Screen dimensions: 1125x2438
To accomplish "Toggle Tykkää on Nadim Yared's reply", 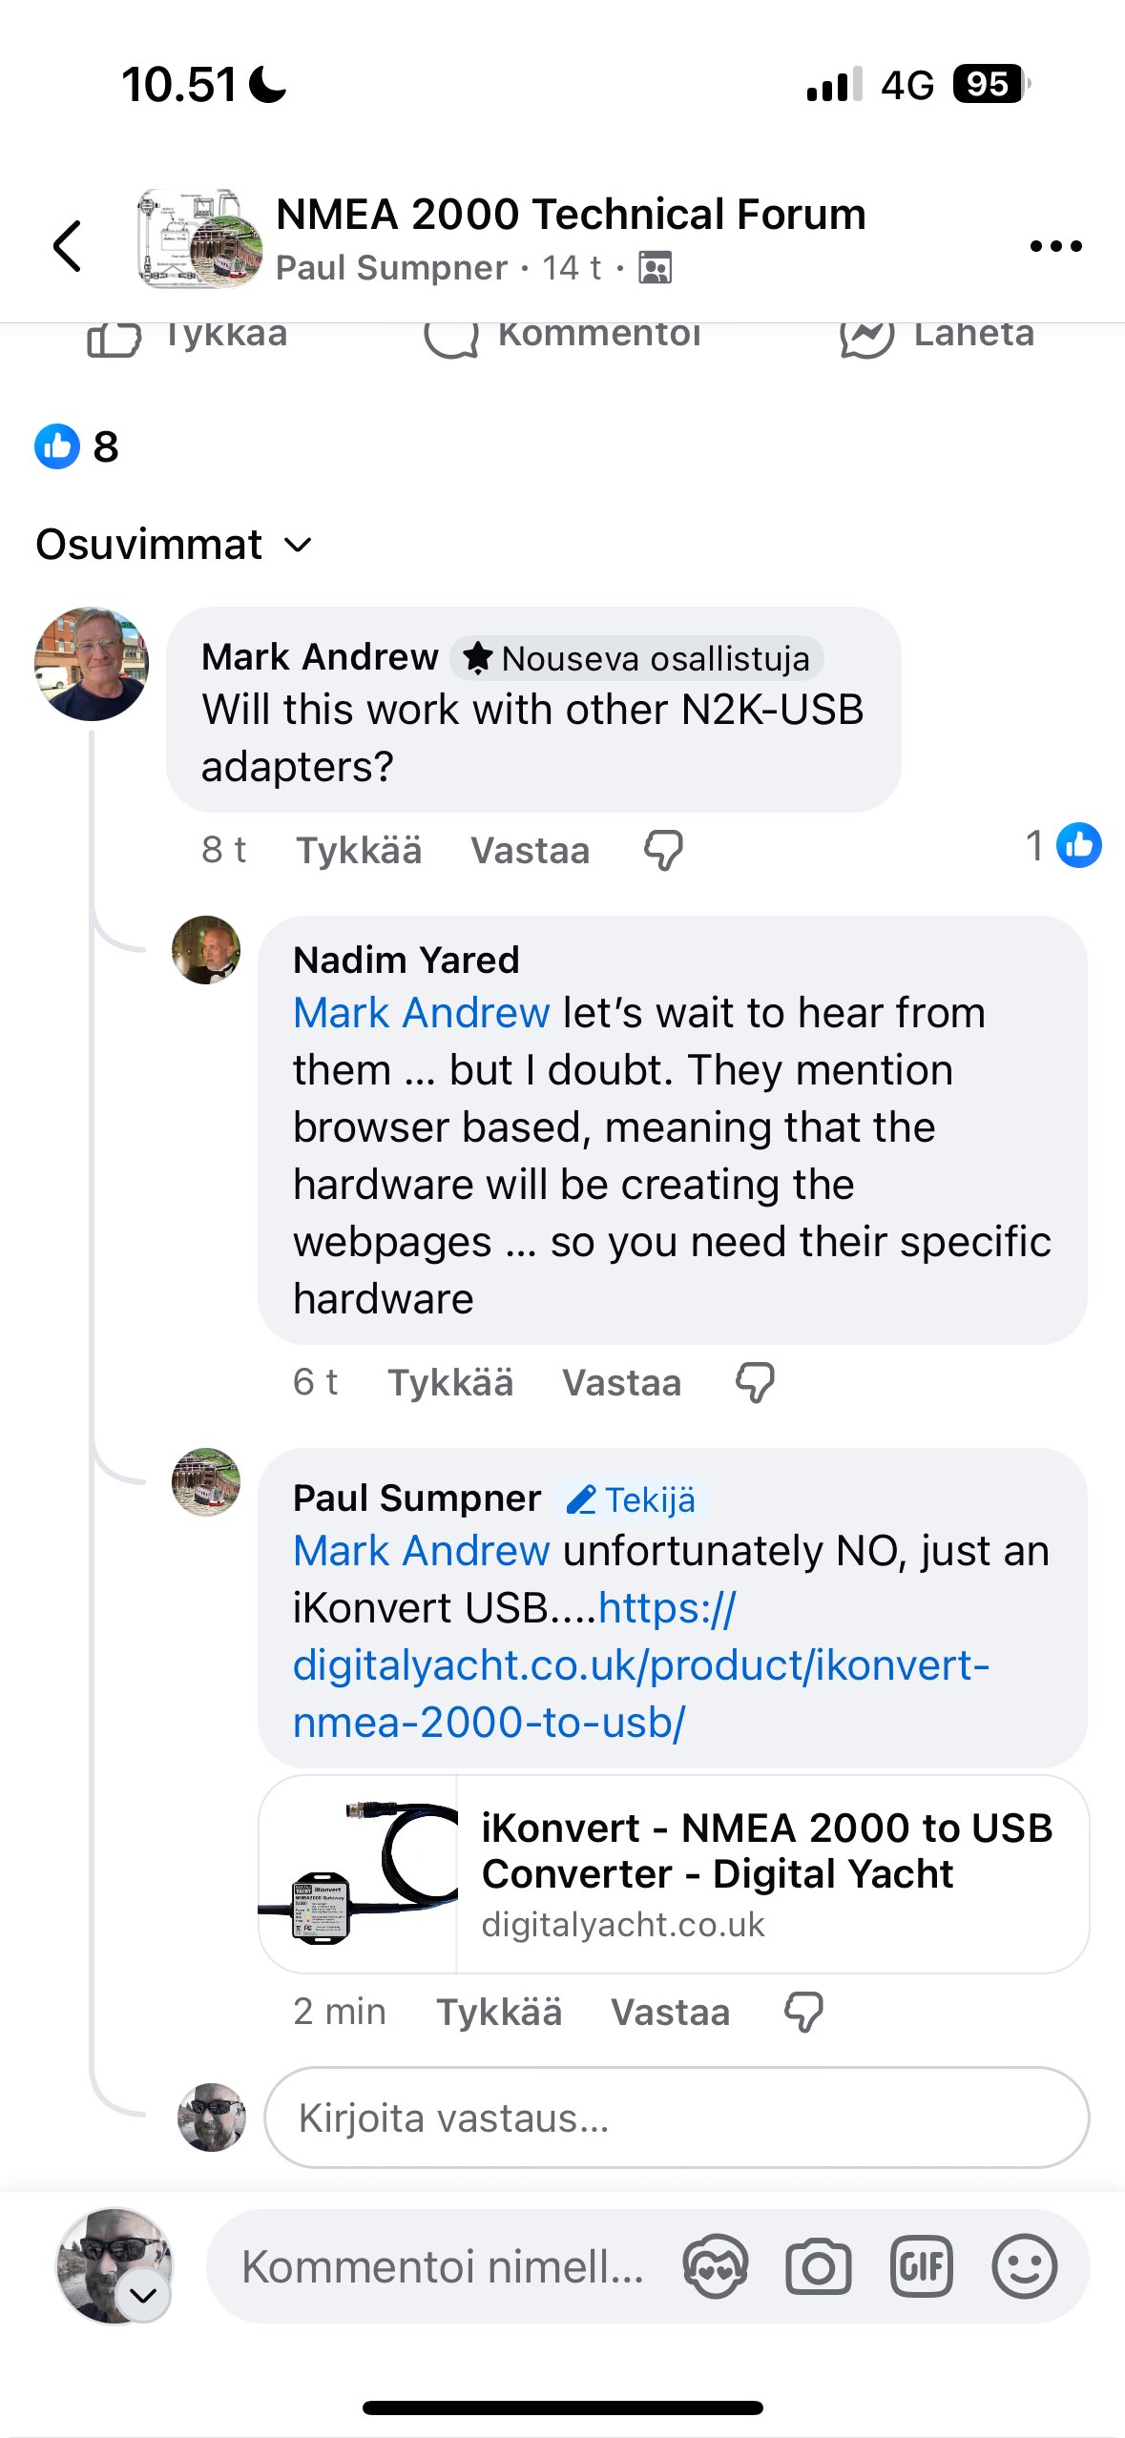I will [x=450, y=1382].
